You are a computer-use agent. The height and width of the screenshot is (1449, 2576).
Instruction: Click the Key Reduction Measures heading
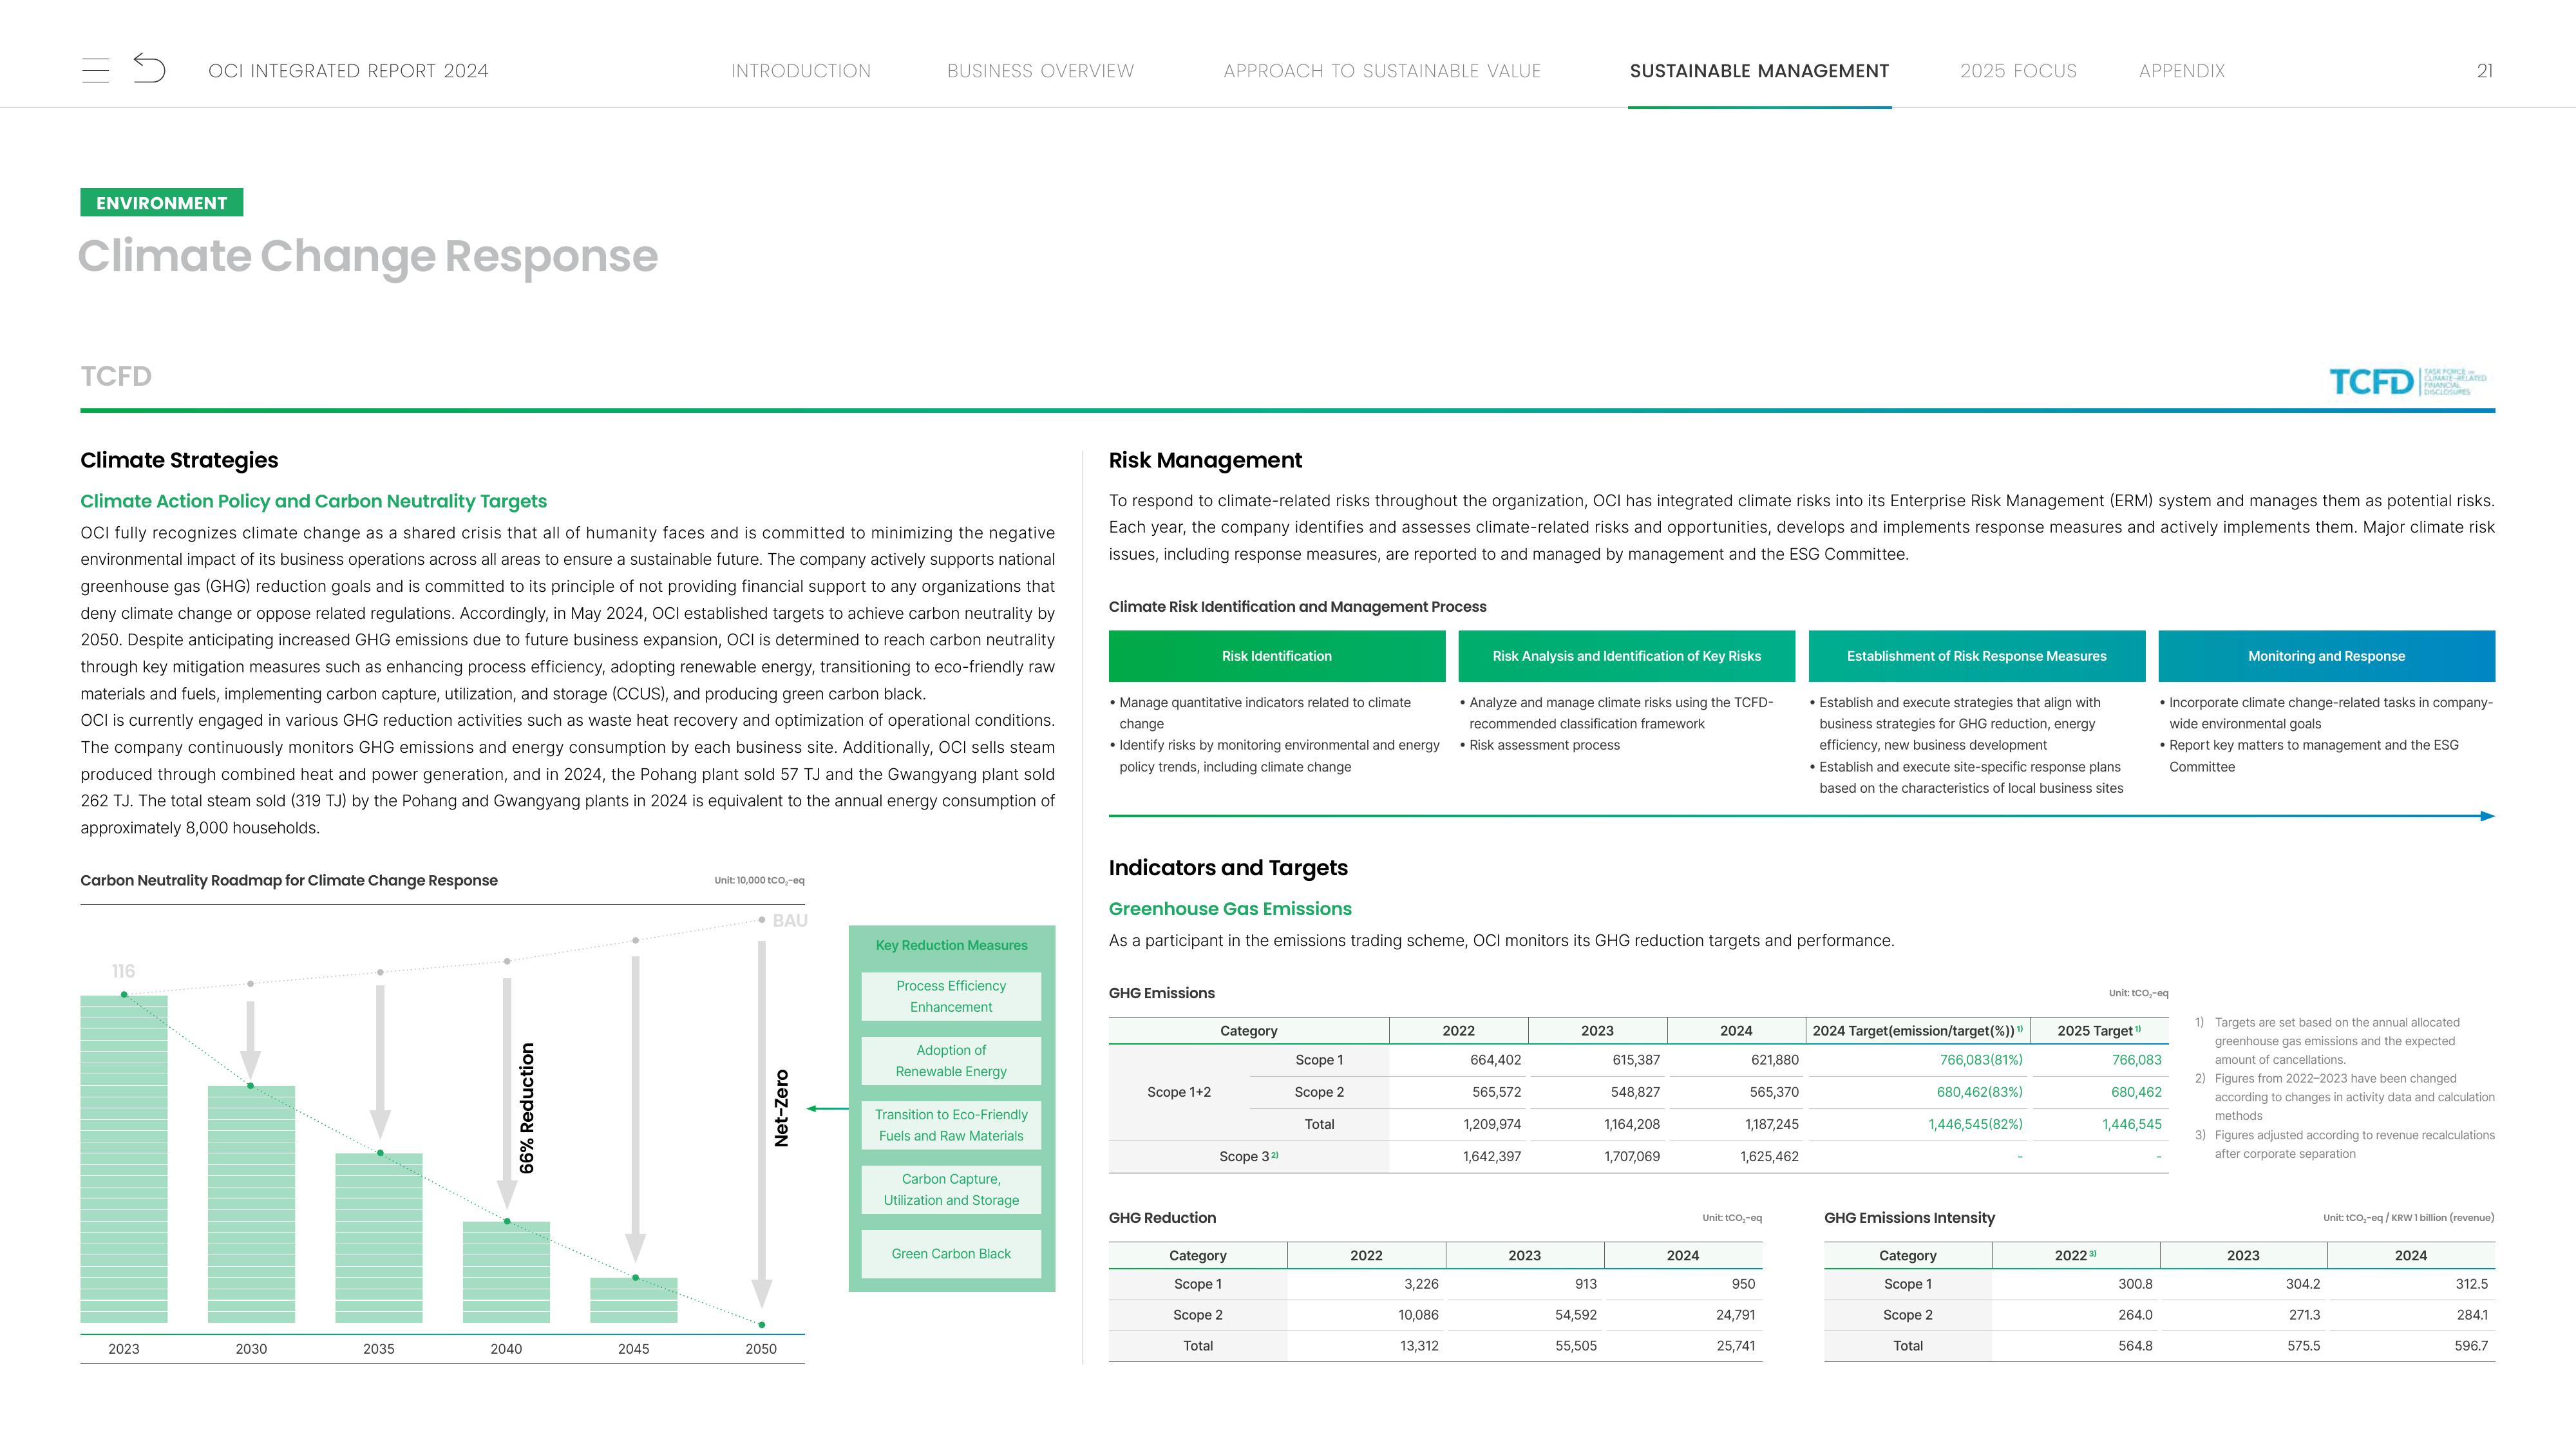point(951,945)
